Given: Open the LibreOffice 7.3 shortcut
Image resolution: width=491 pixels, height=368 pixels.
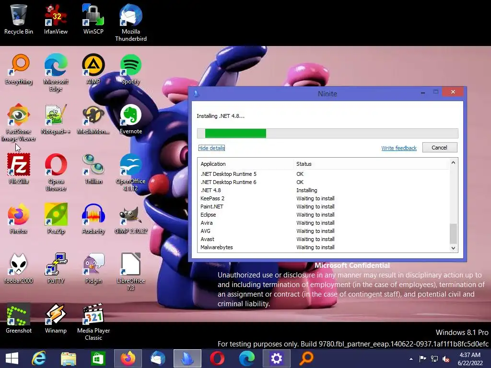Looking at the screenshot, I should tap(131, 272).
